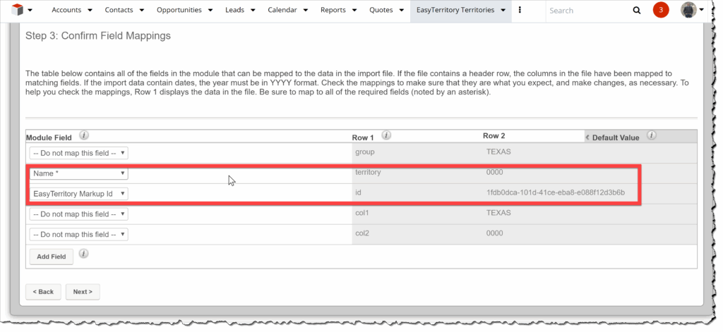Click into the Search input field
Viewport: 723px width, 332px height.
point(587,11)
